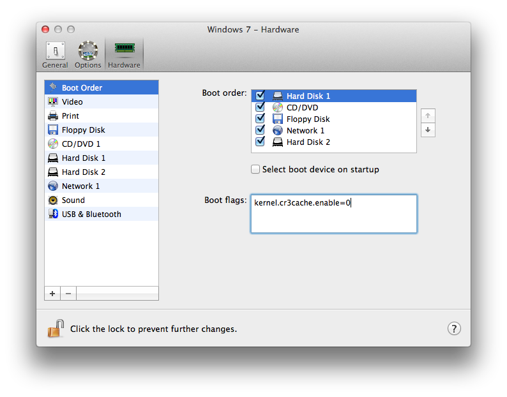Select Print in the hardware list
Image resolution: width=507 pixels, height=397 pixels.
[x=102, y=116]
